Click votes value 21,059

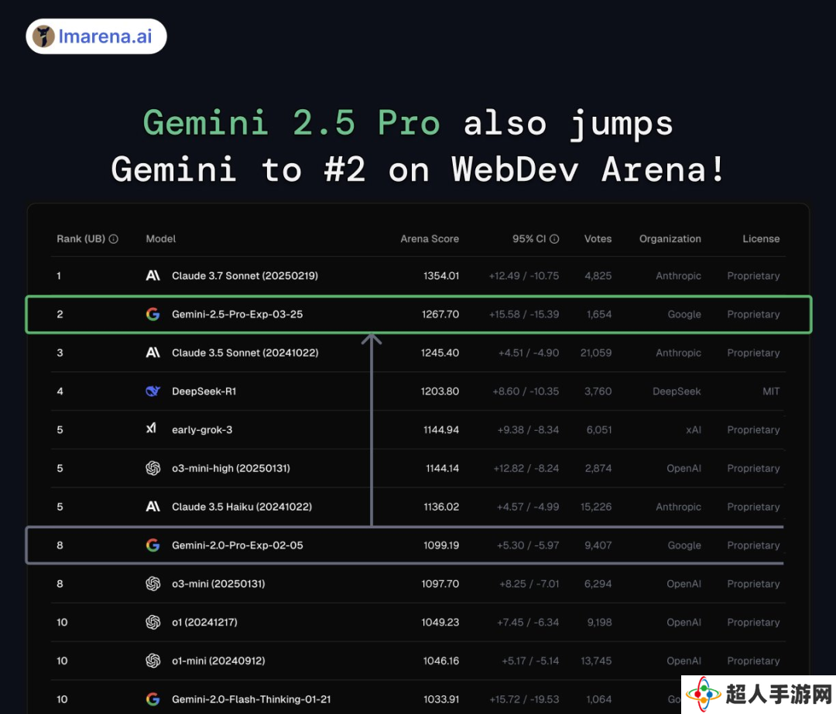pyautogui.click(x=596, y=353)
